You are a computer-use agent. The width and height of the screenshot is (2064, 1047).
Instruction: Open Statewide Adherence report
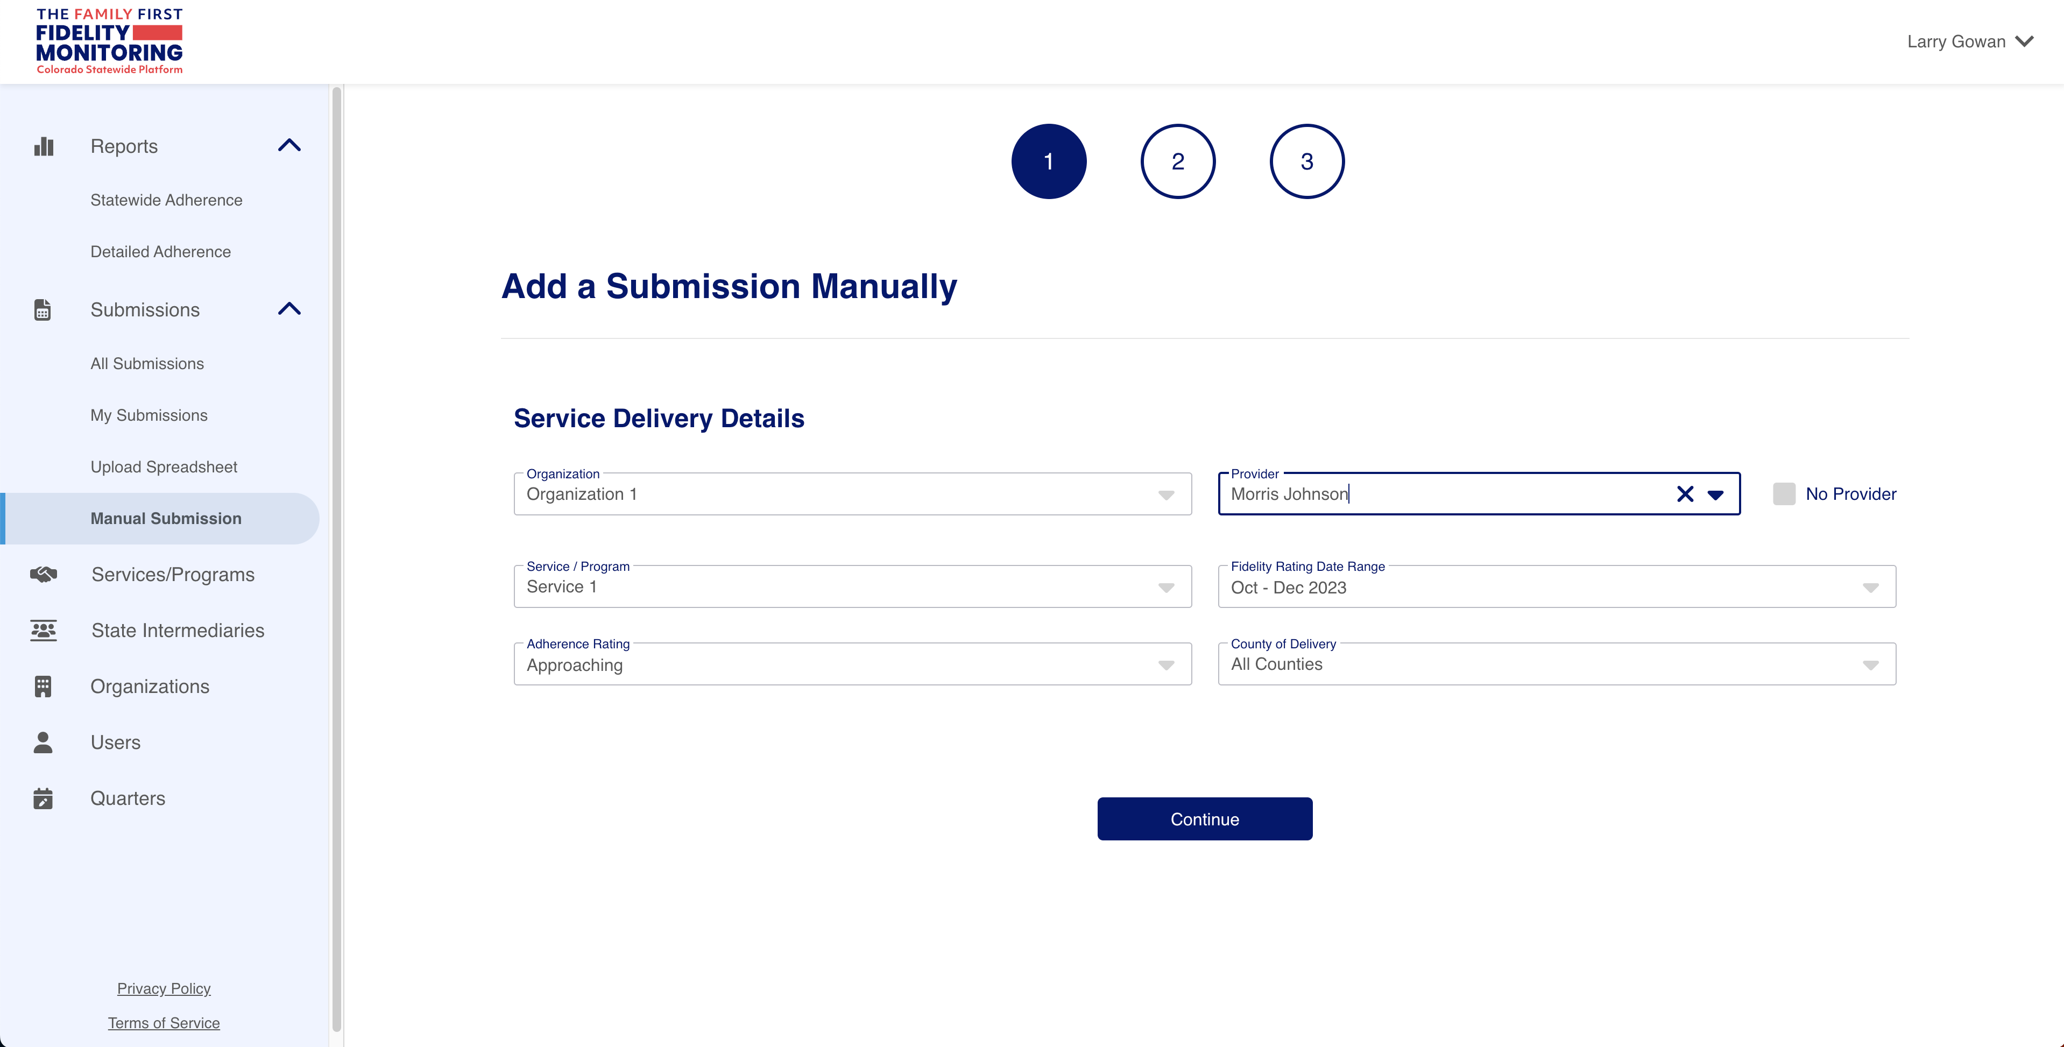tap(166, 200)
